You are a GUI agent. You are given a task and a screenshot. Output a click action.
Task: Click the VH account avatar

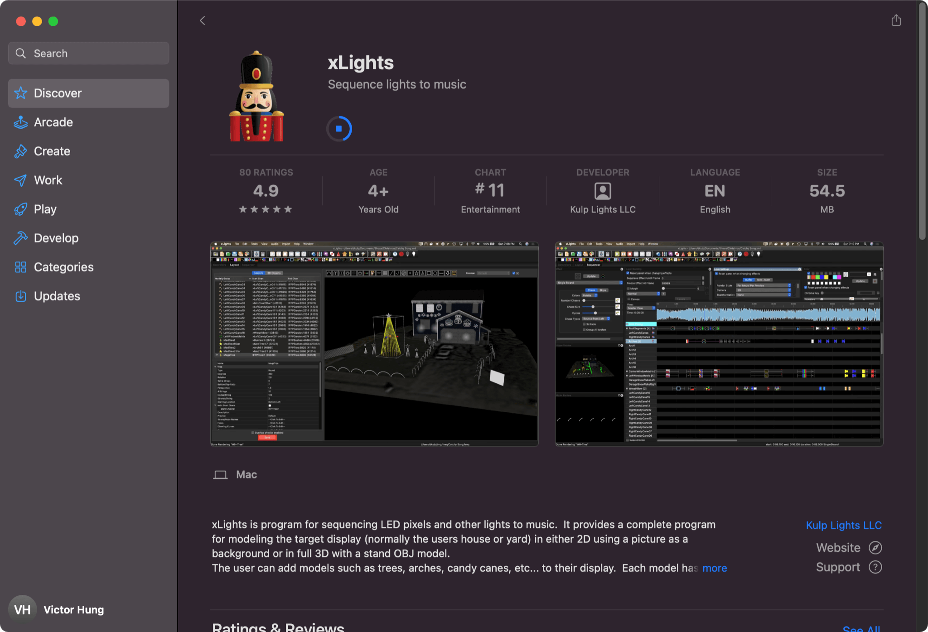[23, 609]
